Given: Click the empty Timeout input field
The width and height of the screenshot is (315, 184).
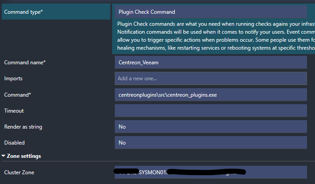Looking at the screenshot, I should tap(210, 111).
